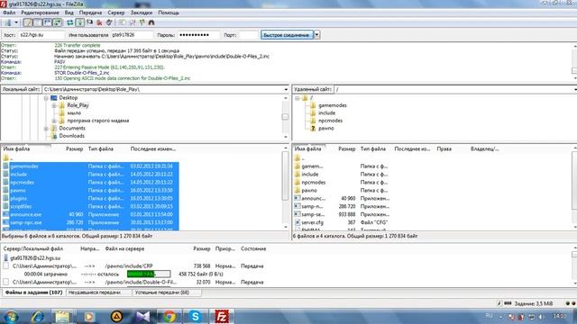Toggle remote directory tree display icon

48,22
